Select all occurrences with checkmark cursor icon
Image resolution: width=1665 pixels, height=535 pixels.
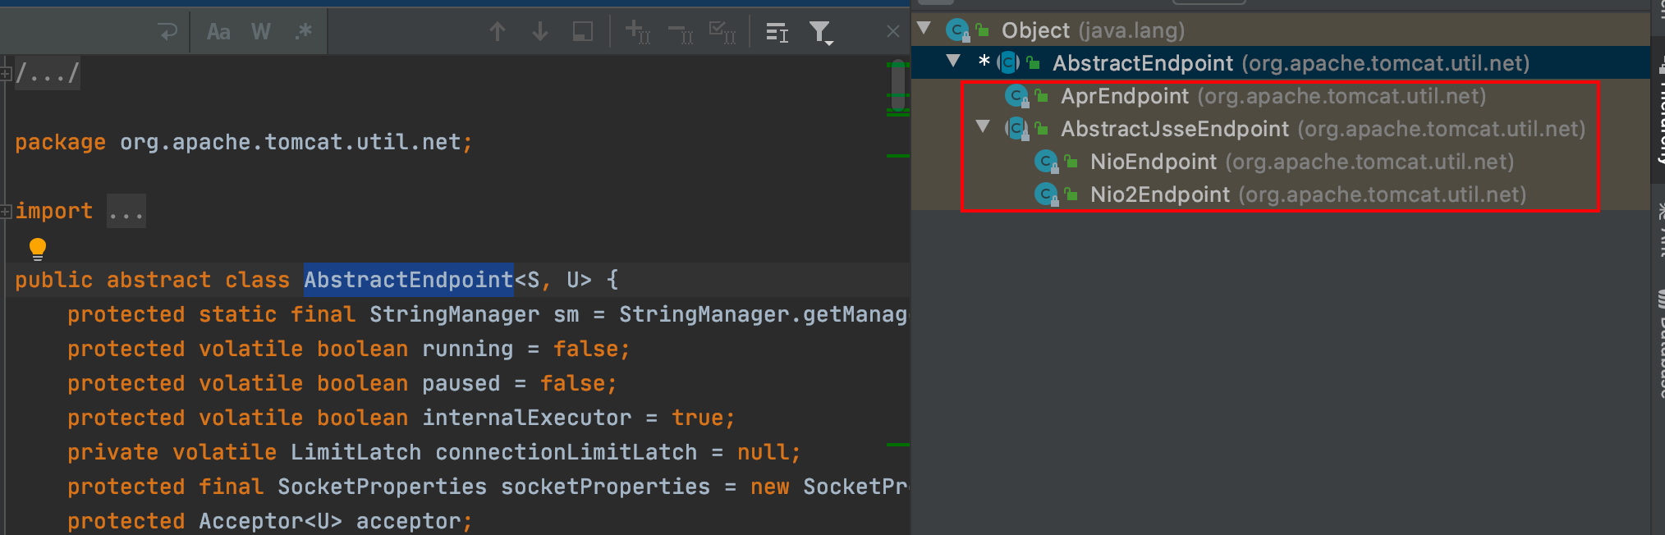click(722, 32)
